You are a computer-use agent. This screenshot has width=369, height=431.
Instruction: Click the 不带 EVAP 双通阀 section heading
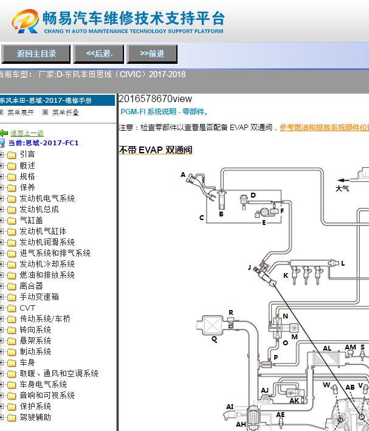tap(156, 150)
